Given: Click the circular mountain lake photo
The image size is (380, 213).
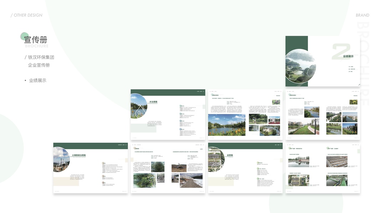Looking at the screenshot, I should (x=301, y=66).
